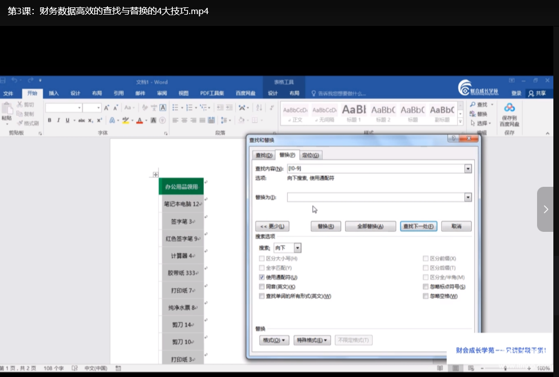Click the 替换(R) button
559x377 pixels.
click(325, 226)
